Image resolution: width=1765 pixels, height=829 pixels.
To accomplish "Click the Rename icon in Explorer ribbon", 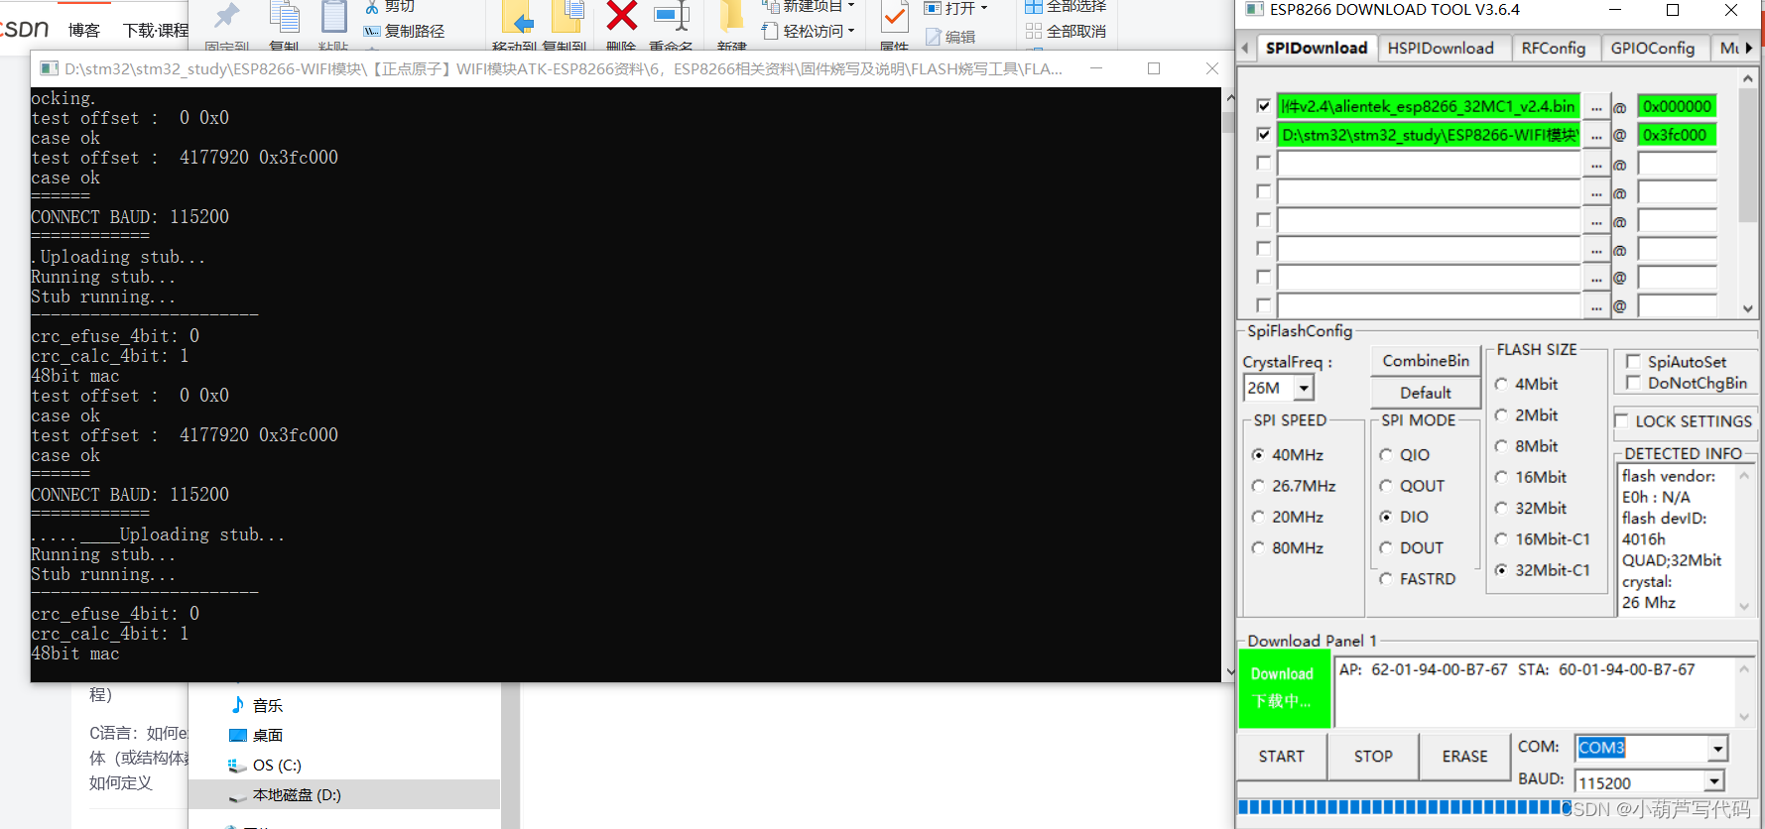I will 672,16.
